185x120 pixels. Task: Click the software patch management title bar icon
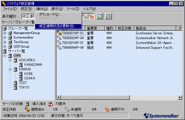tap(4, 4)
